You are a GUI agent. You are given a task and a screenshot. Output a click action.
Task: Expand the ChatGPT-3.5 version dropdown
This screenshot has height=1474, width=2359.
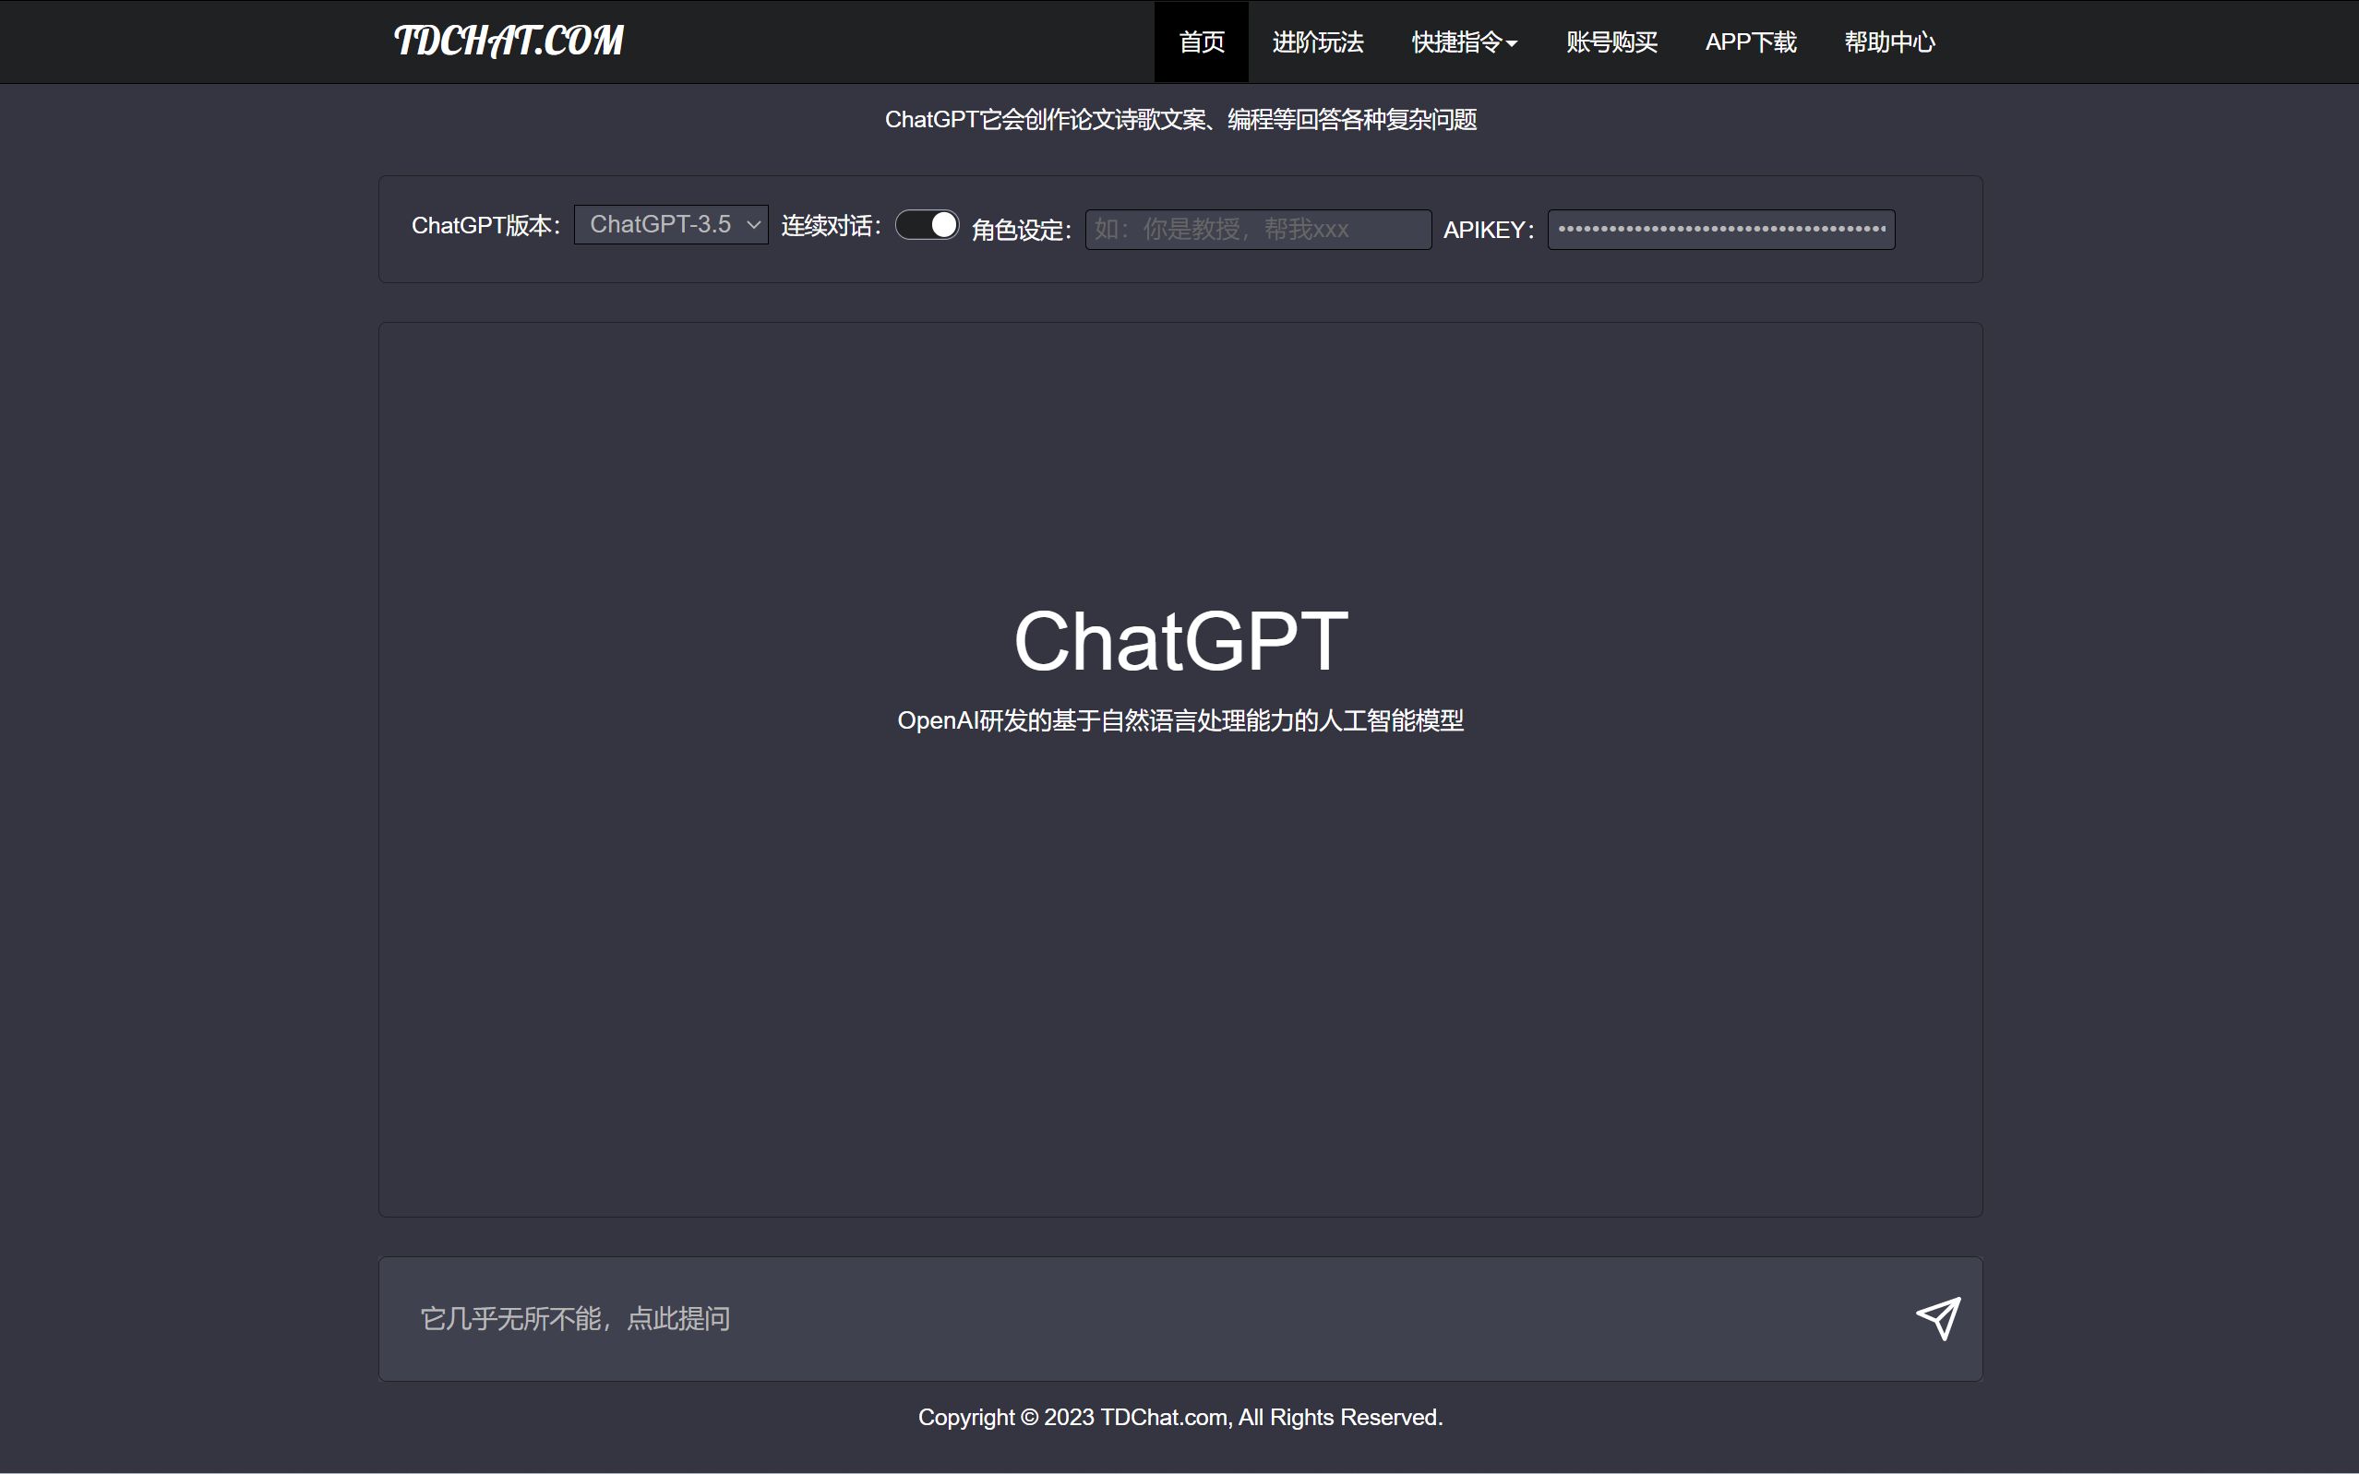coord(671,225)
